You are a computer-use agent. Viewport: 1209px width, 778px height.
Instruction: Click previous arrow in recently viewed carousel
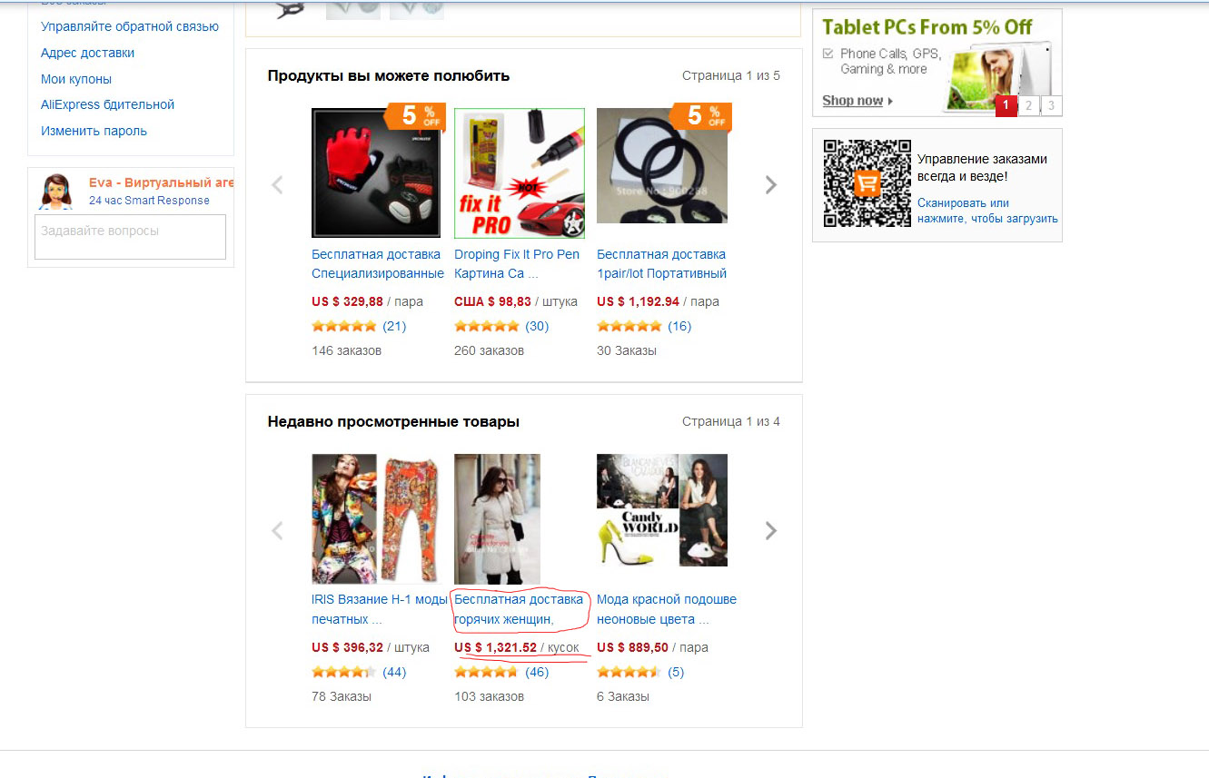[x=277, y=531]
